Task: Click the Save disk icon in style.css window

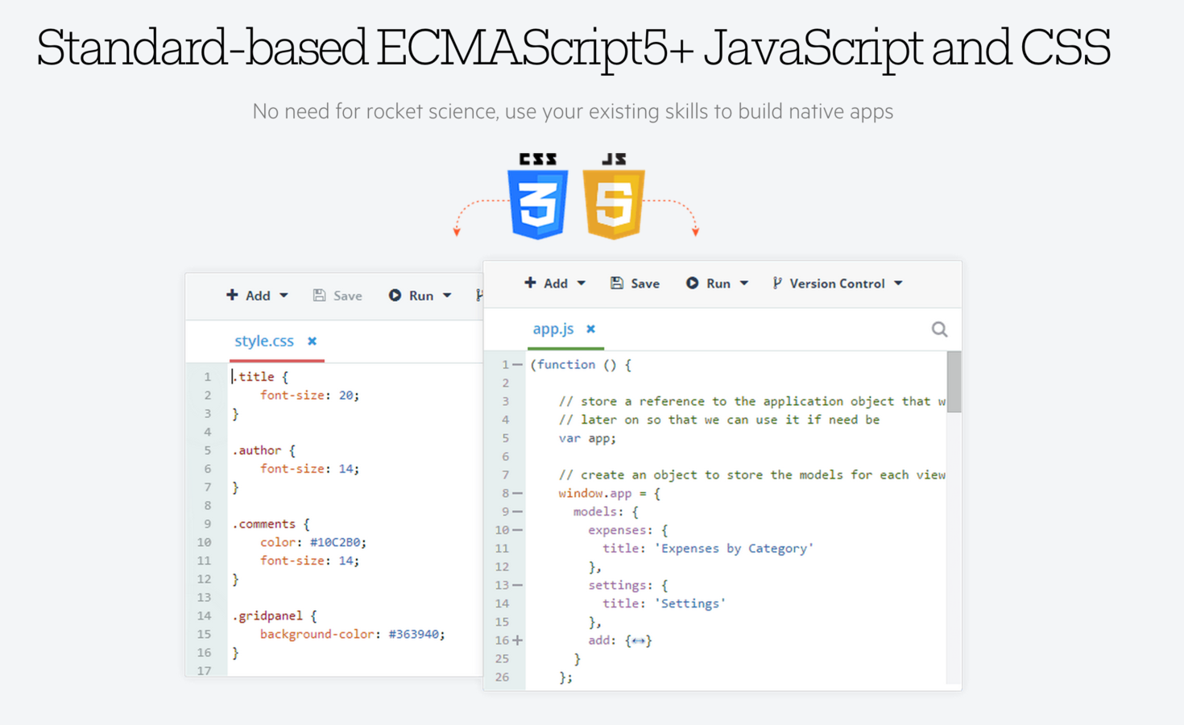Action: pyautogui.click(x=319, y=296)
